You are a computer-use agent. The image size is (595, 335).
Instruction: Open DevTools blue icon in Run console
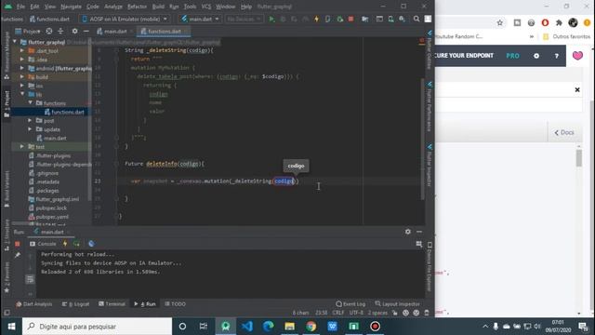pos(91,244)
